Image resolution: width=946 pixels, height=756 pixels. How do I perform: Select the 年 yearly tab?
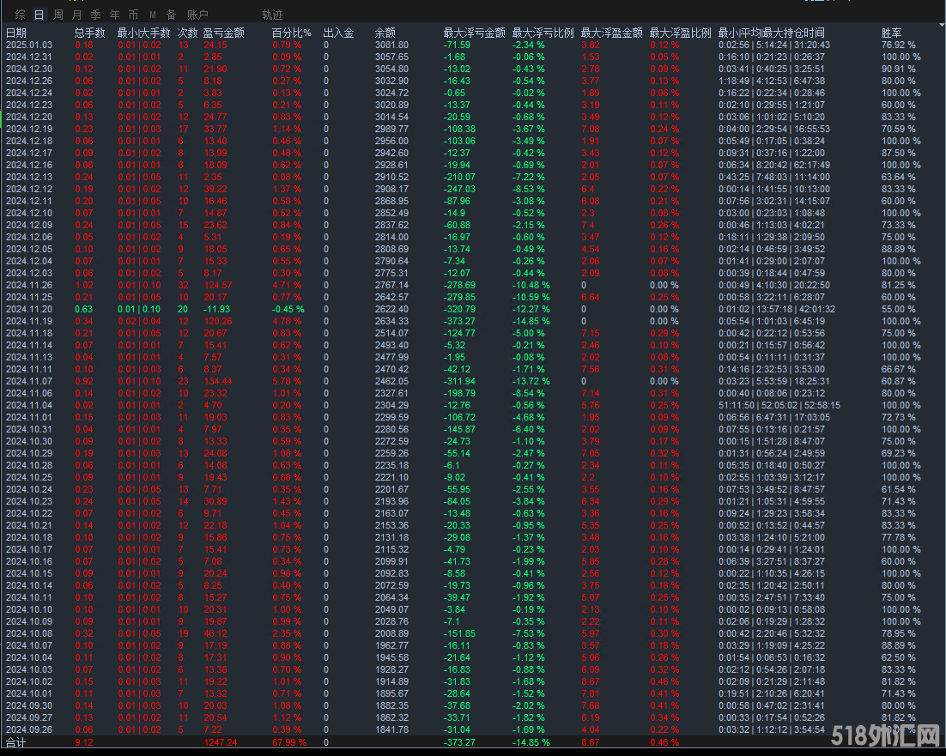[x=114, y=15]
